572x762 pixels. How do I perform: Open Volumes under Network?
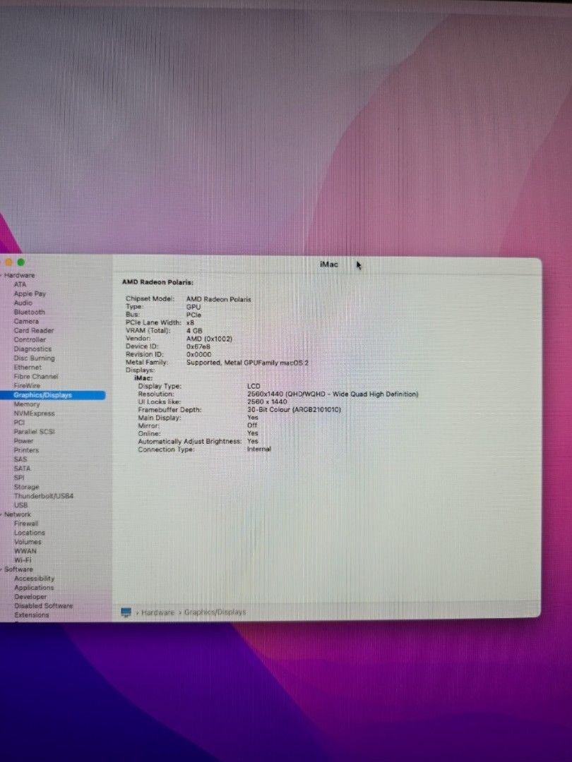click(x=28, y=542)
